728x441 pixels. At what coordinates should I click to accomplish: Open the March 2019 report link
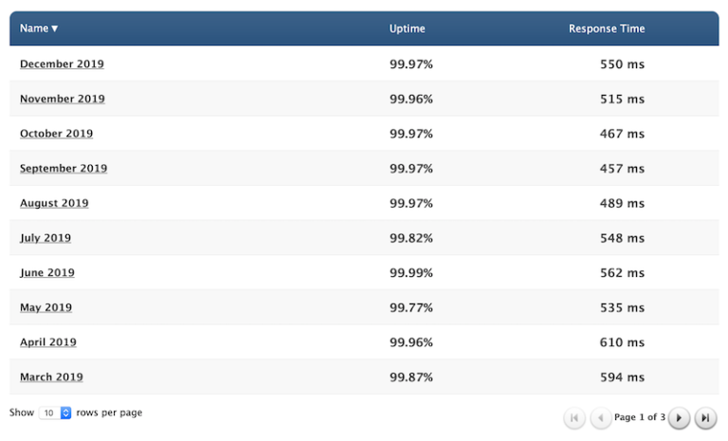pyautogui.click(x=51, y=377)
